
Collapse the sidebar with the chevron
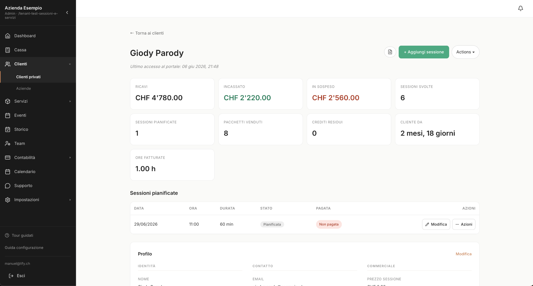click(67, 12)
